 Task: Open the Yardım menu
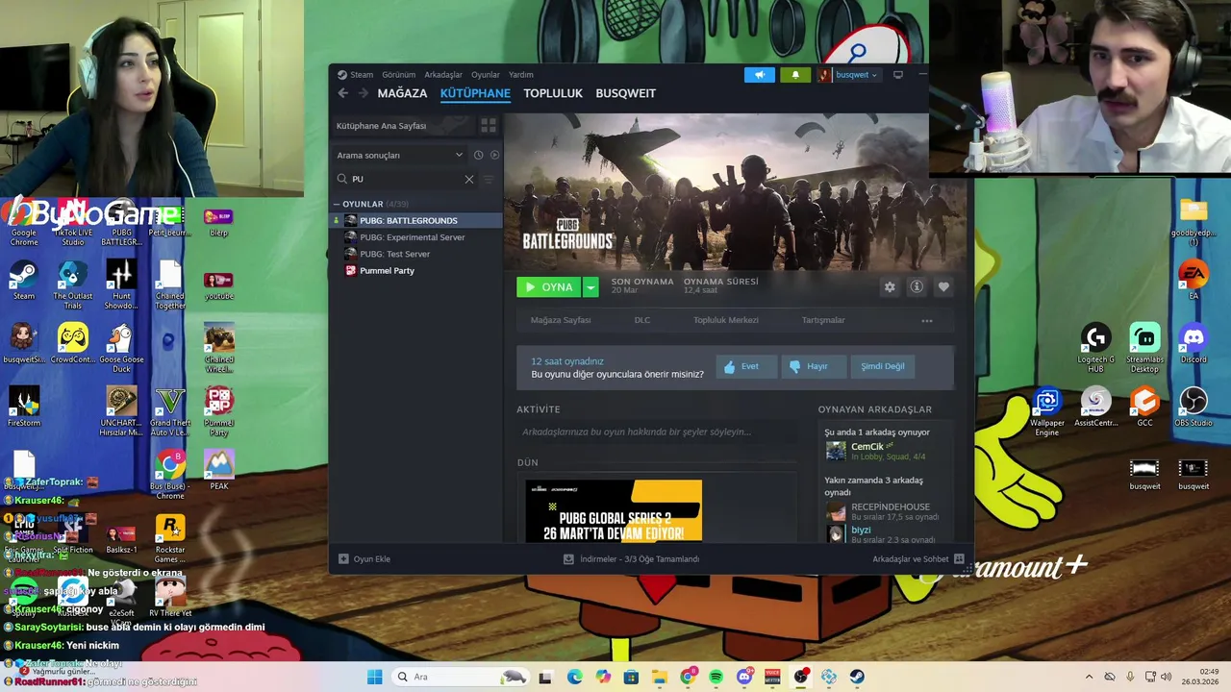point(521,74)
